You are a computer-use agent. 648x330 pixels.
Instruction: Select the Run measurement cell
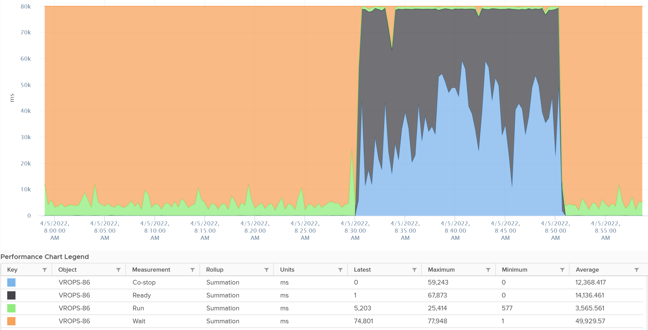tap(138, 308)
